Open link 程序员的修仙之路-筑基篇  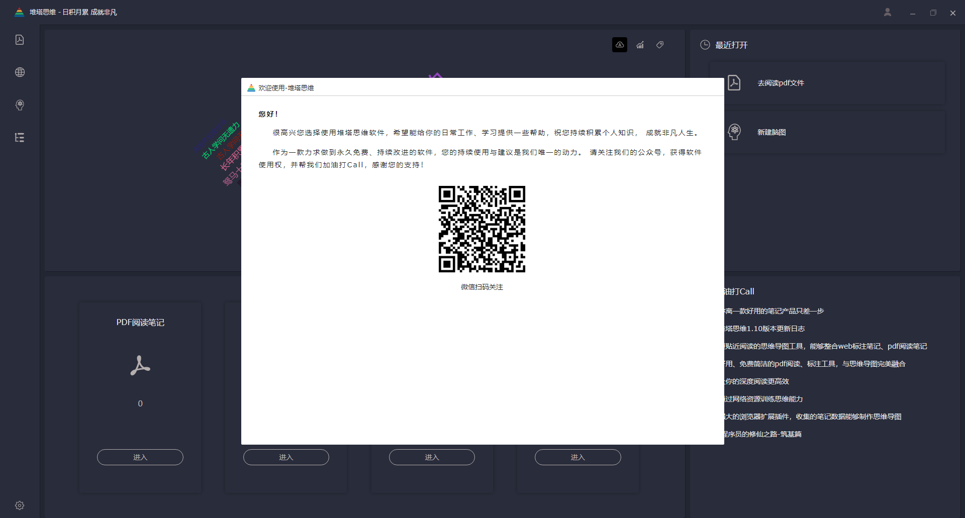point(763,434)
